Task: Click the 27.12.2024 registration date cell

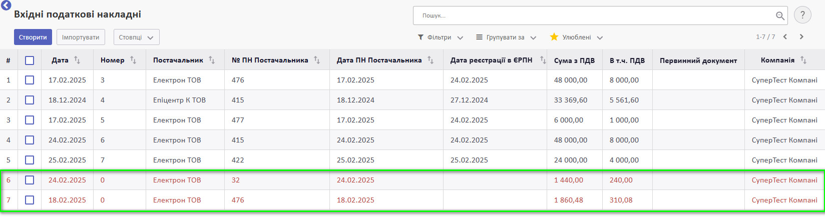Action: (469, 100)
